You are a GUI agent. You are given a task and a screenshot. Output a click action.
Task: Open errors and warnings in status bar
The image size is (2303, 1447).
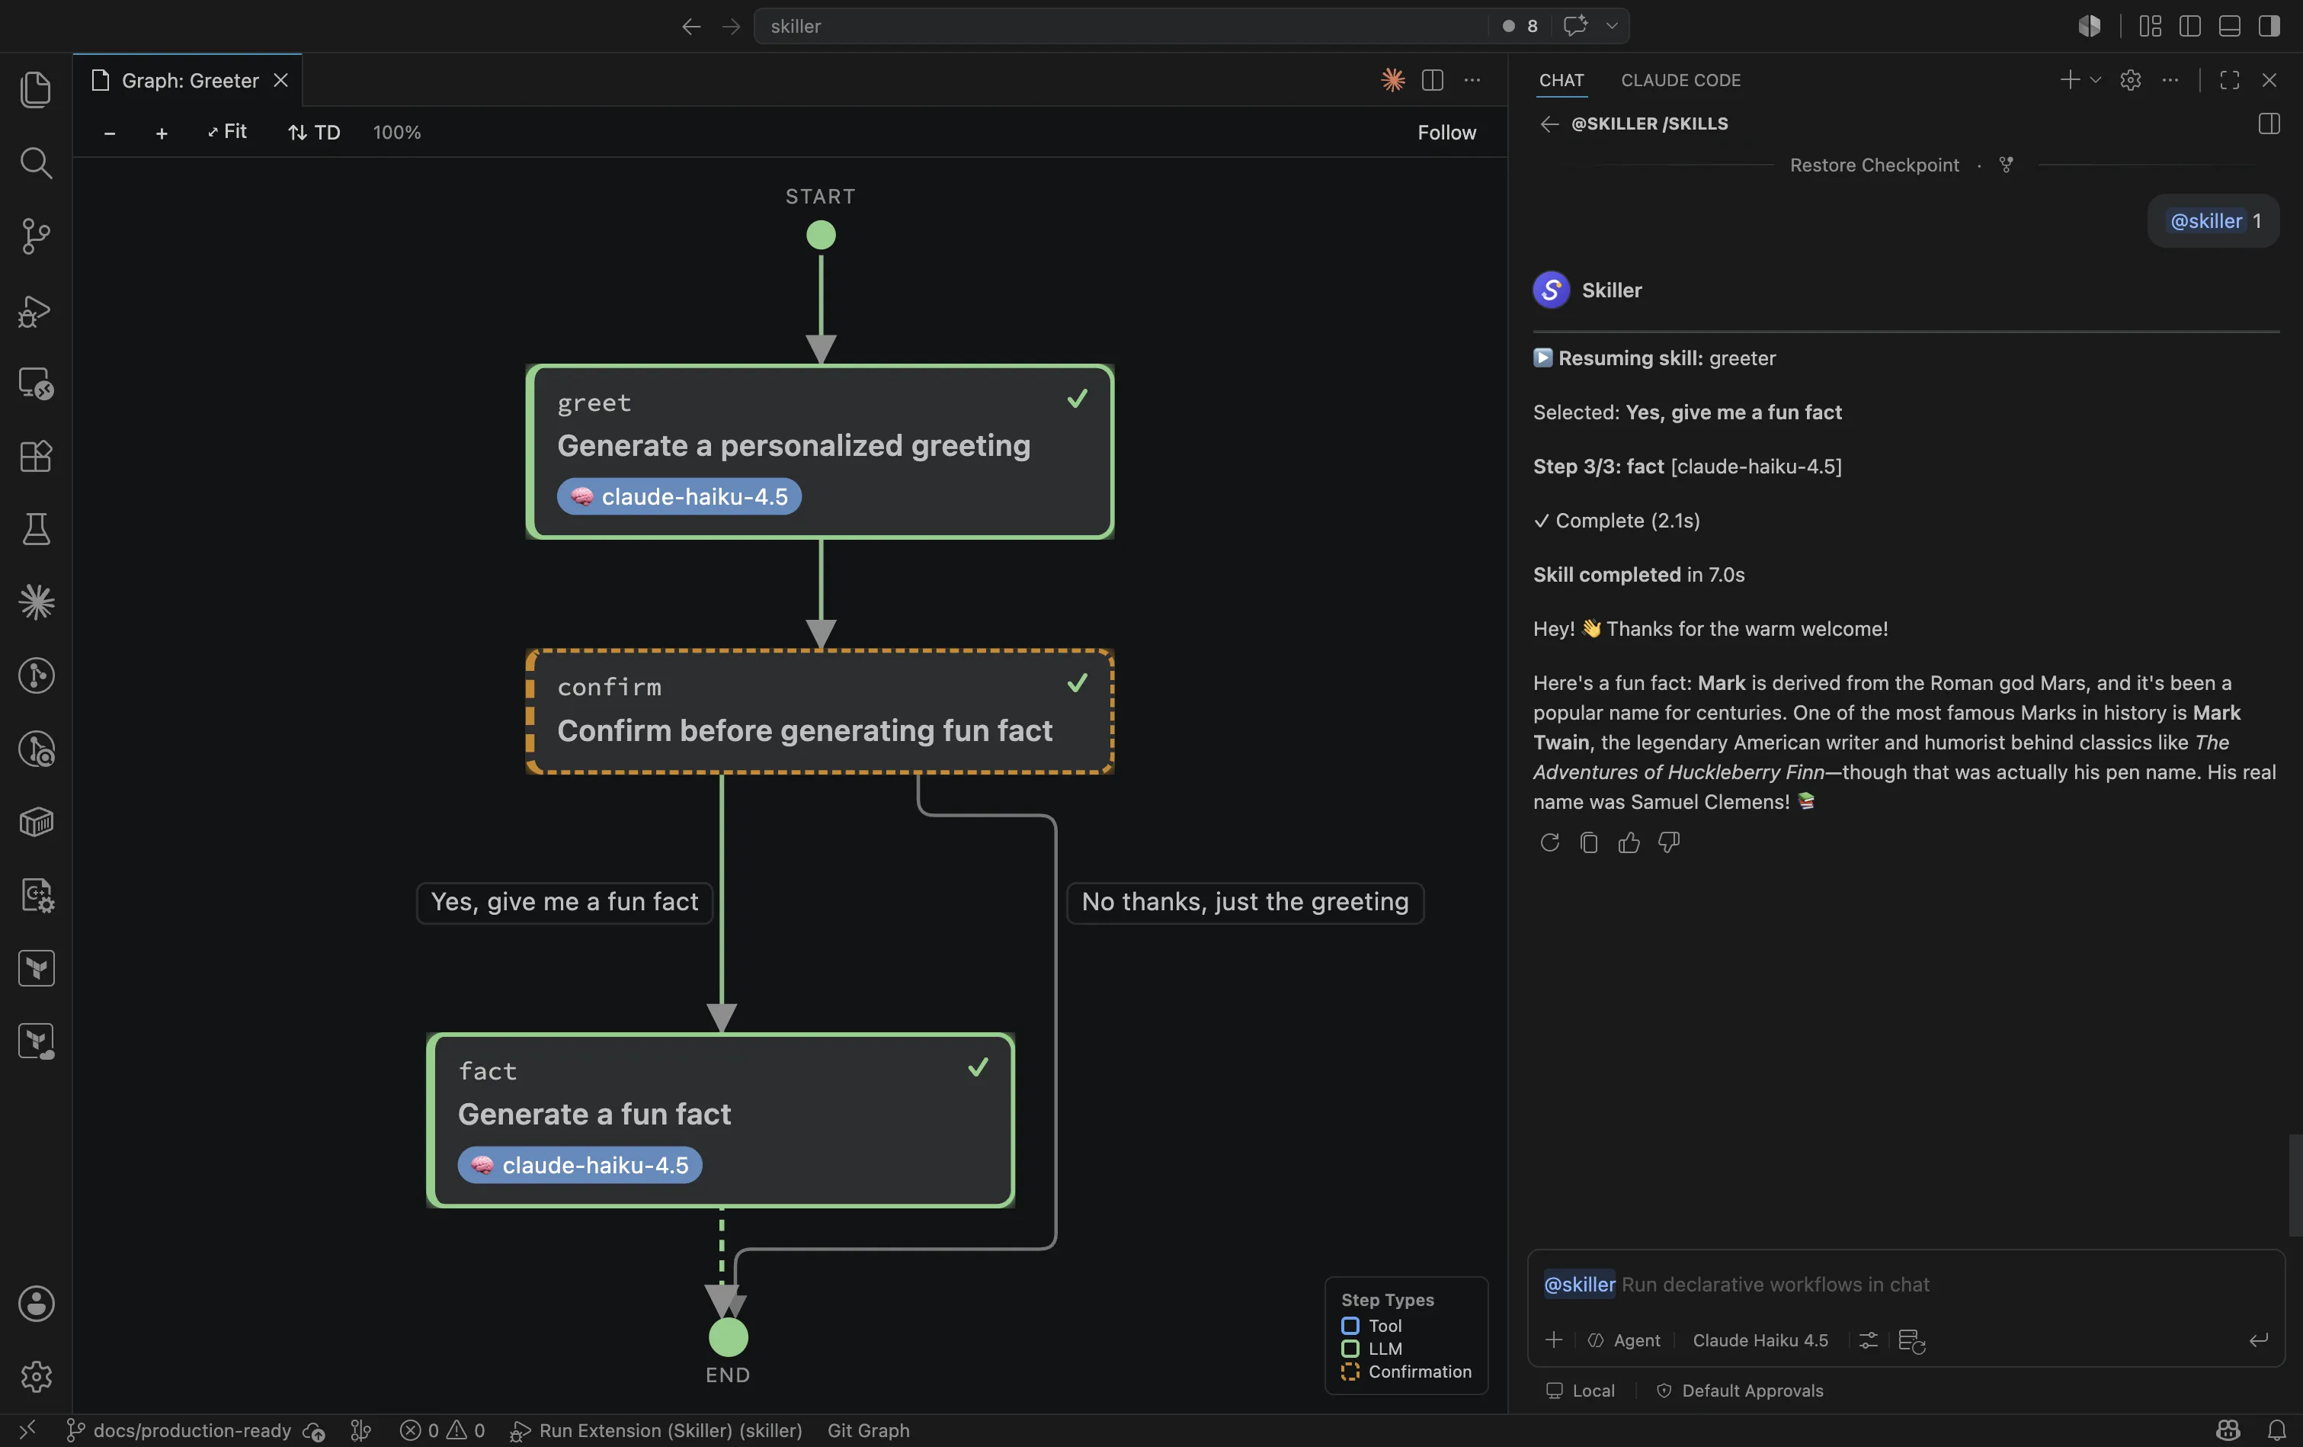442,1431
